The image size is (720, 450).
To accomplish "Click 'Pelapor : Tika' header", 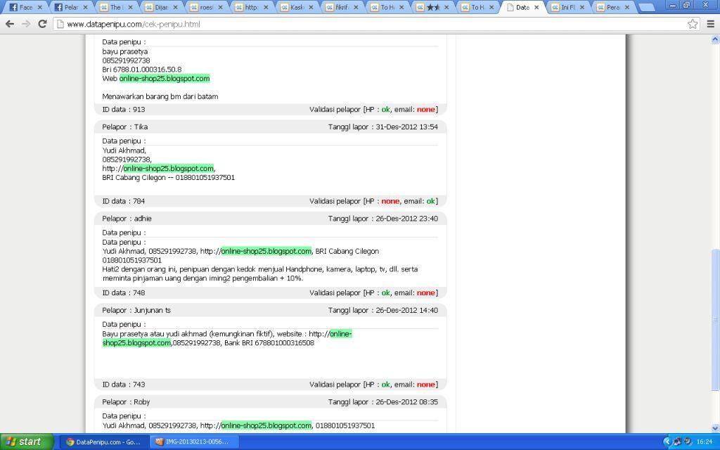I will (125, 127).
